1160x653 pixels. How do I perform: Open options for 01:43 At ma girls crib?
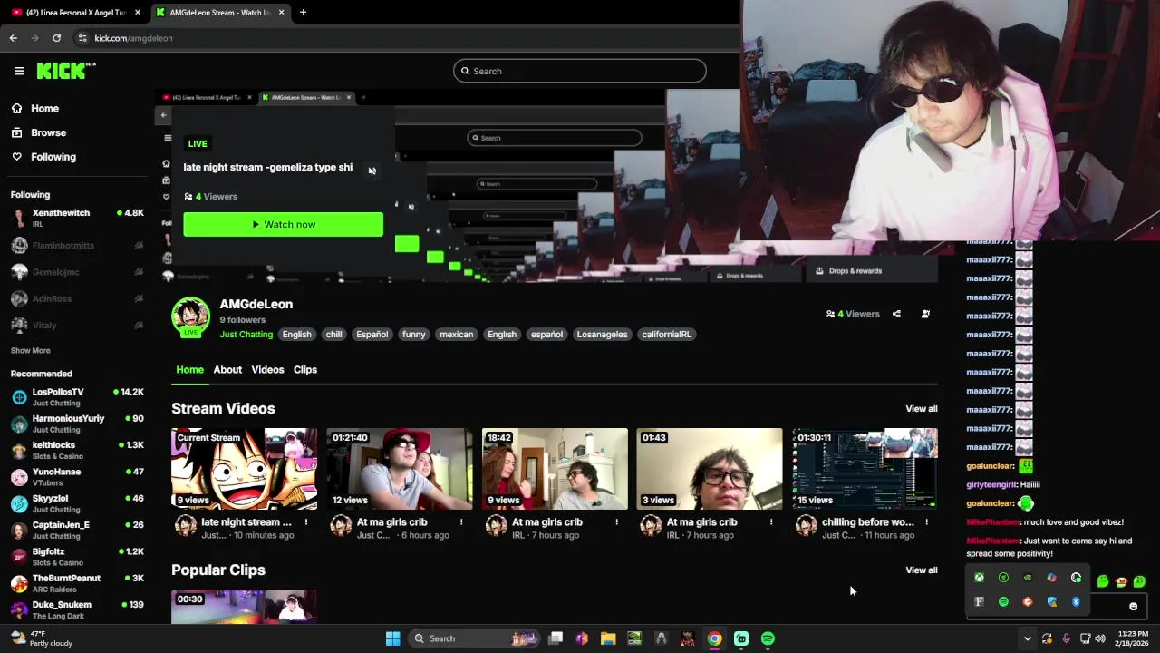(771, 522)
